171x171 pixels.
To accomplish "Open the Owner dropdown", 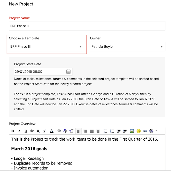I will (127, 46).
